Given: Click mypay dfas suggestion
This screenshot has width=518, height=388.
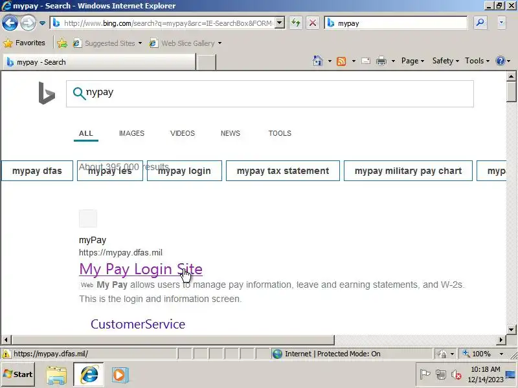Looking at the screenshot, I should click(x=37, y=171).
